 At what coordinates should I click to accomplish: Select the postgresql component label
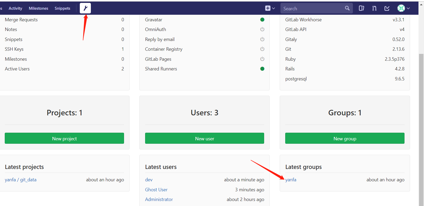[x=296, y=79]
